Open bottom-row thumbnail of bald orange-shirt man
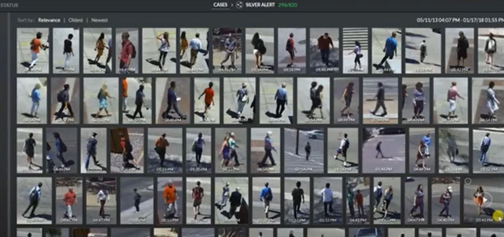504x237 pixels. click(x=170, y=200)
